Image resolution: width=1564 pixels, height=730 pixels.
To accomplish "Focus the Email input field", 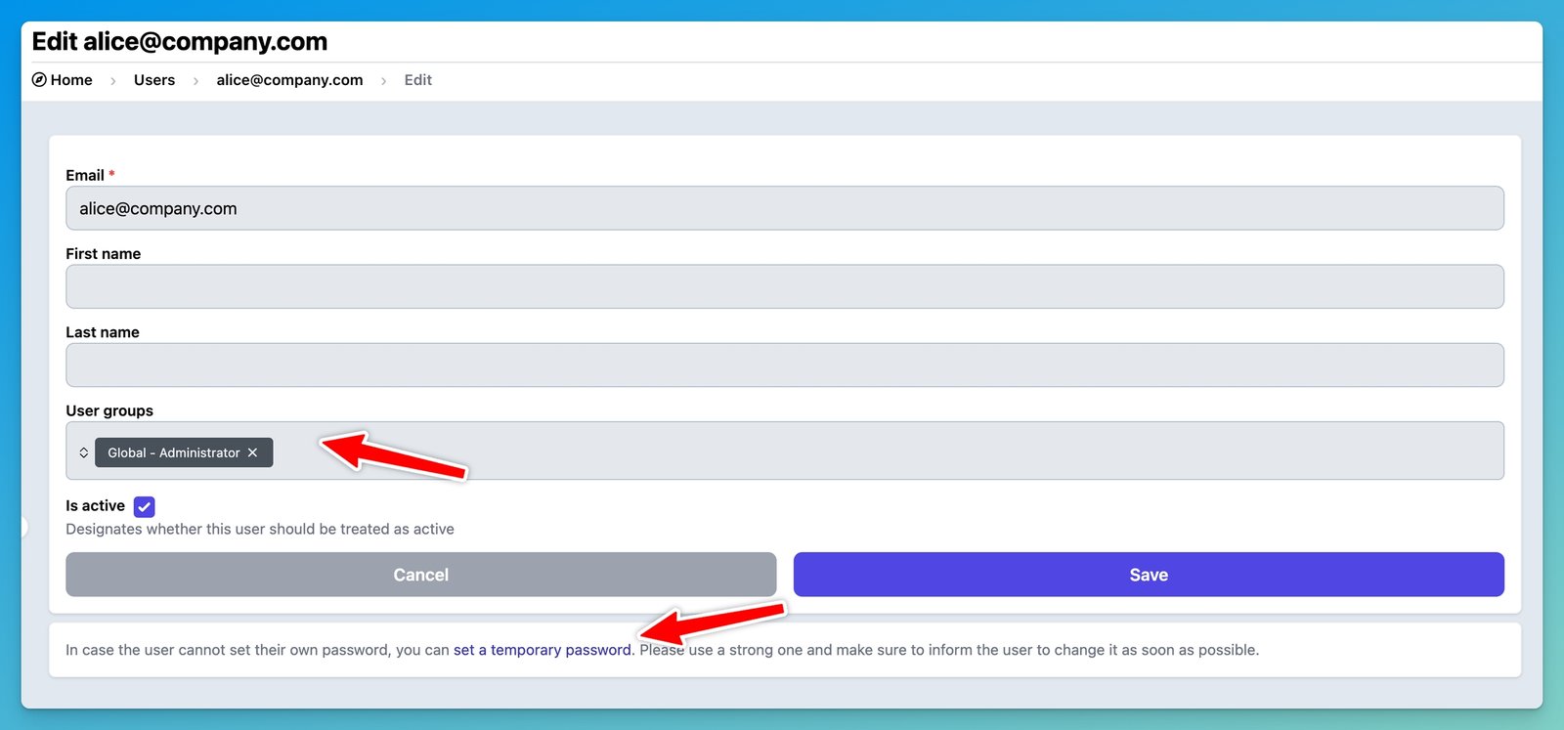I will click(784, 208).
